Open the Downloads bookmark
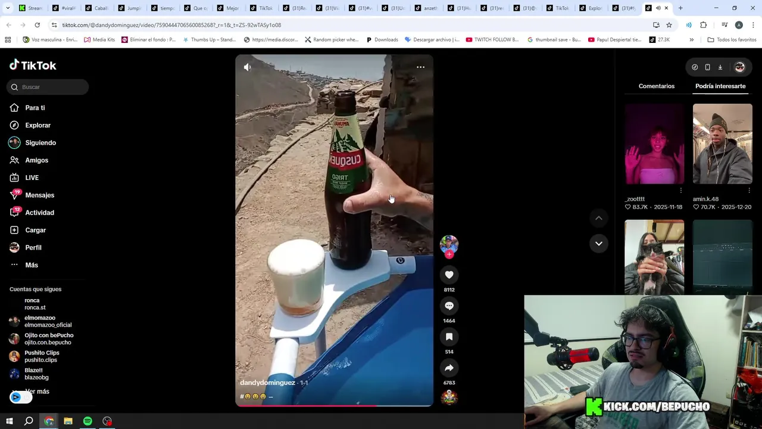This screenshot has height=429, width=762. click(381, 39)
